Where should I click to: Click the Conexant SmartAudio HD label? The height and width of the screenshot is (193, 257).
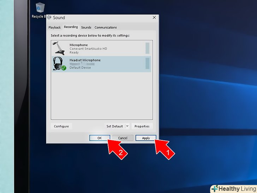coord(88,49)
